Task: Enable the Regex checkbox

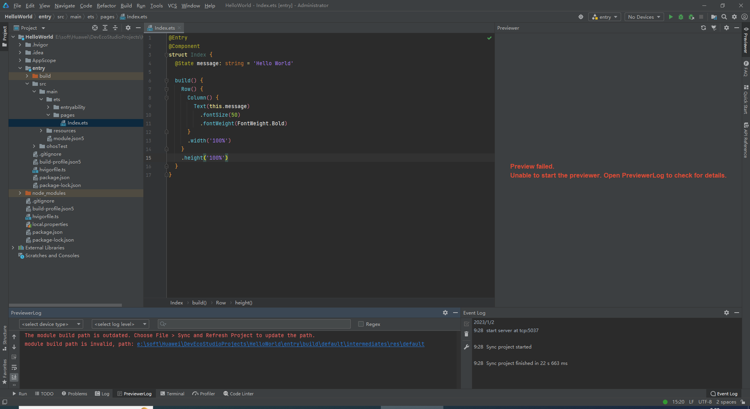Action: pos(361,324)
